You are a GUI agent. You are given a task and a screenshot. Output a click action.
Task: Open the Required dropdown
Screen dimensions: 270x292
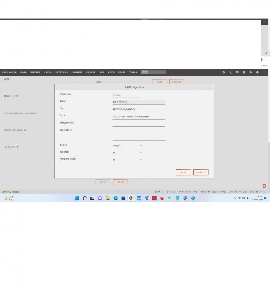pyautogui.click(x=127, y=153)
